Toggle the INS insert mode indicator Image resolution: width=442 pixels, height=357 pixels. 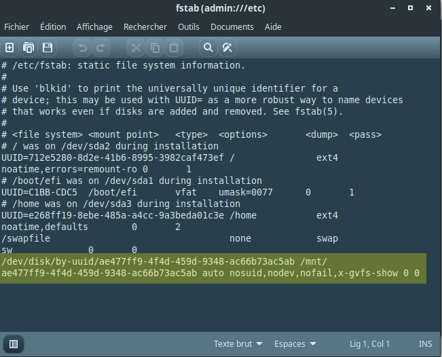tap(425, 344)
